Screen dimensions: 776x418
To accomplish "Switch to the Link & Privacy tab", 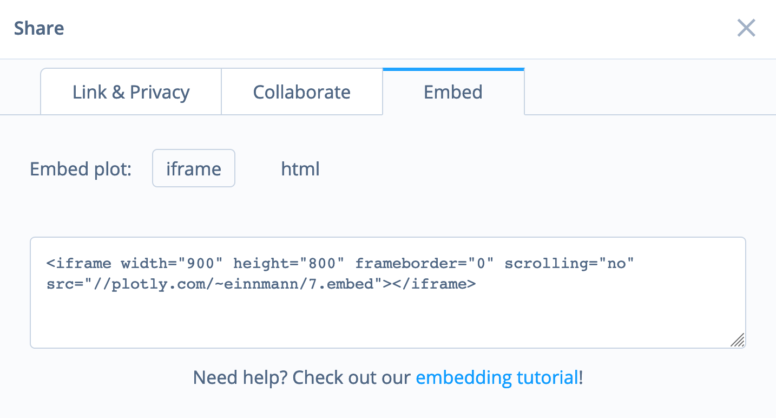I will pyautogui.click(x=131, y=92).
